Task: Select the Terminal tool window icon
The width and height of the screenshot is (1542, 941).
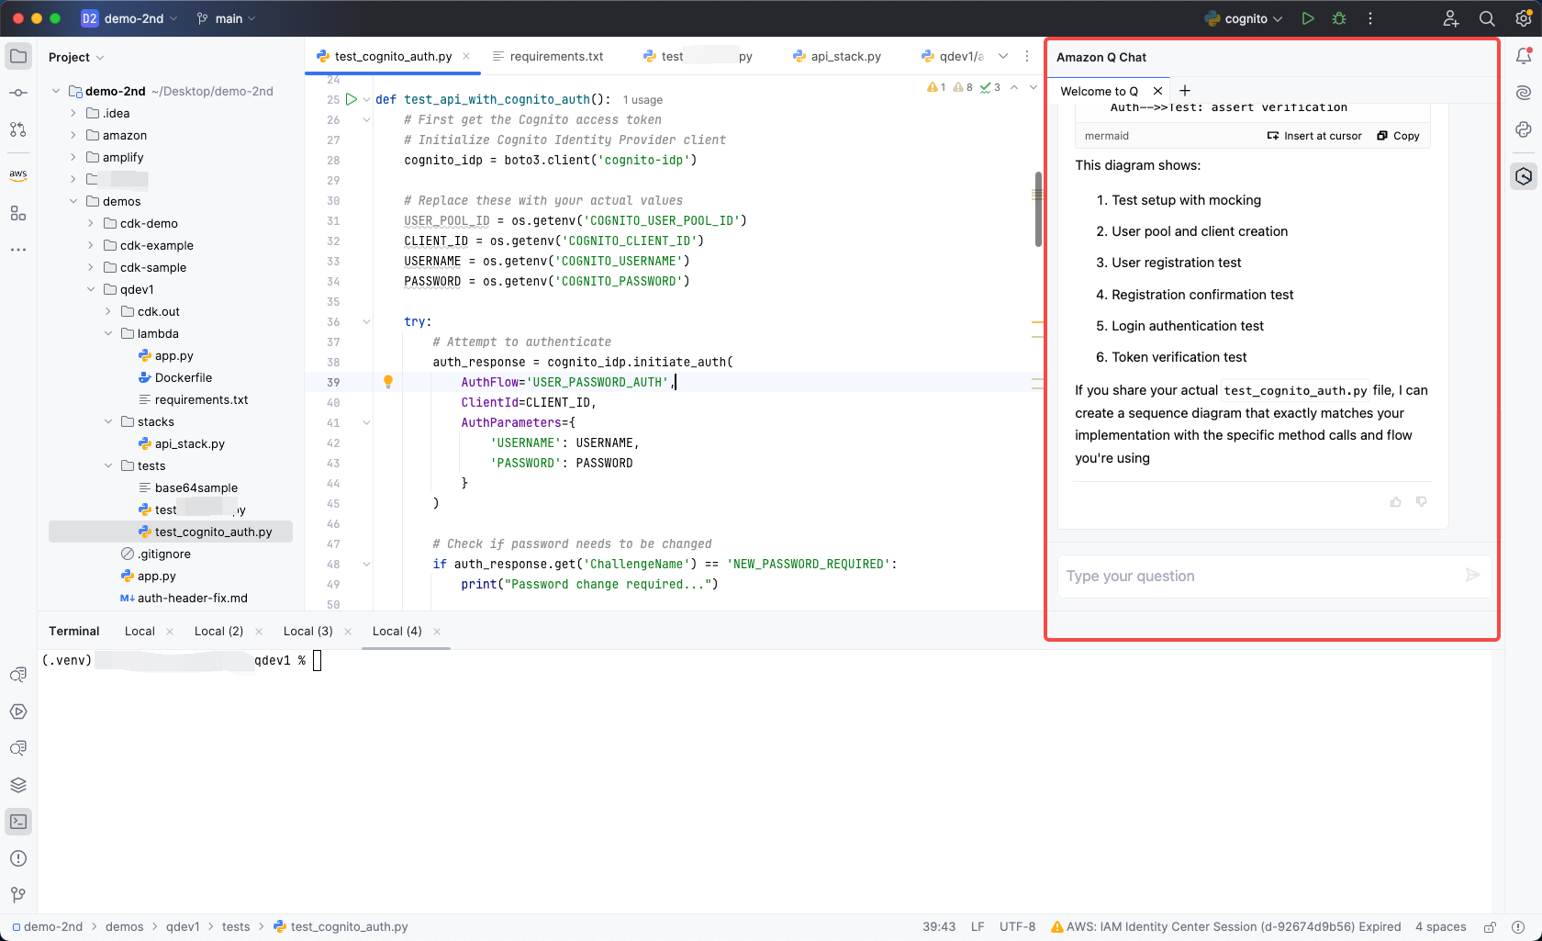Action: (18, 822)
